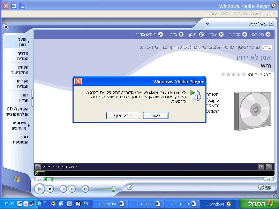Skip to the previous track
Viewport: 279px width, 209px height.
(63, 189)
